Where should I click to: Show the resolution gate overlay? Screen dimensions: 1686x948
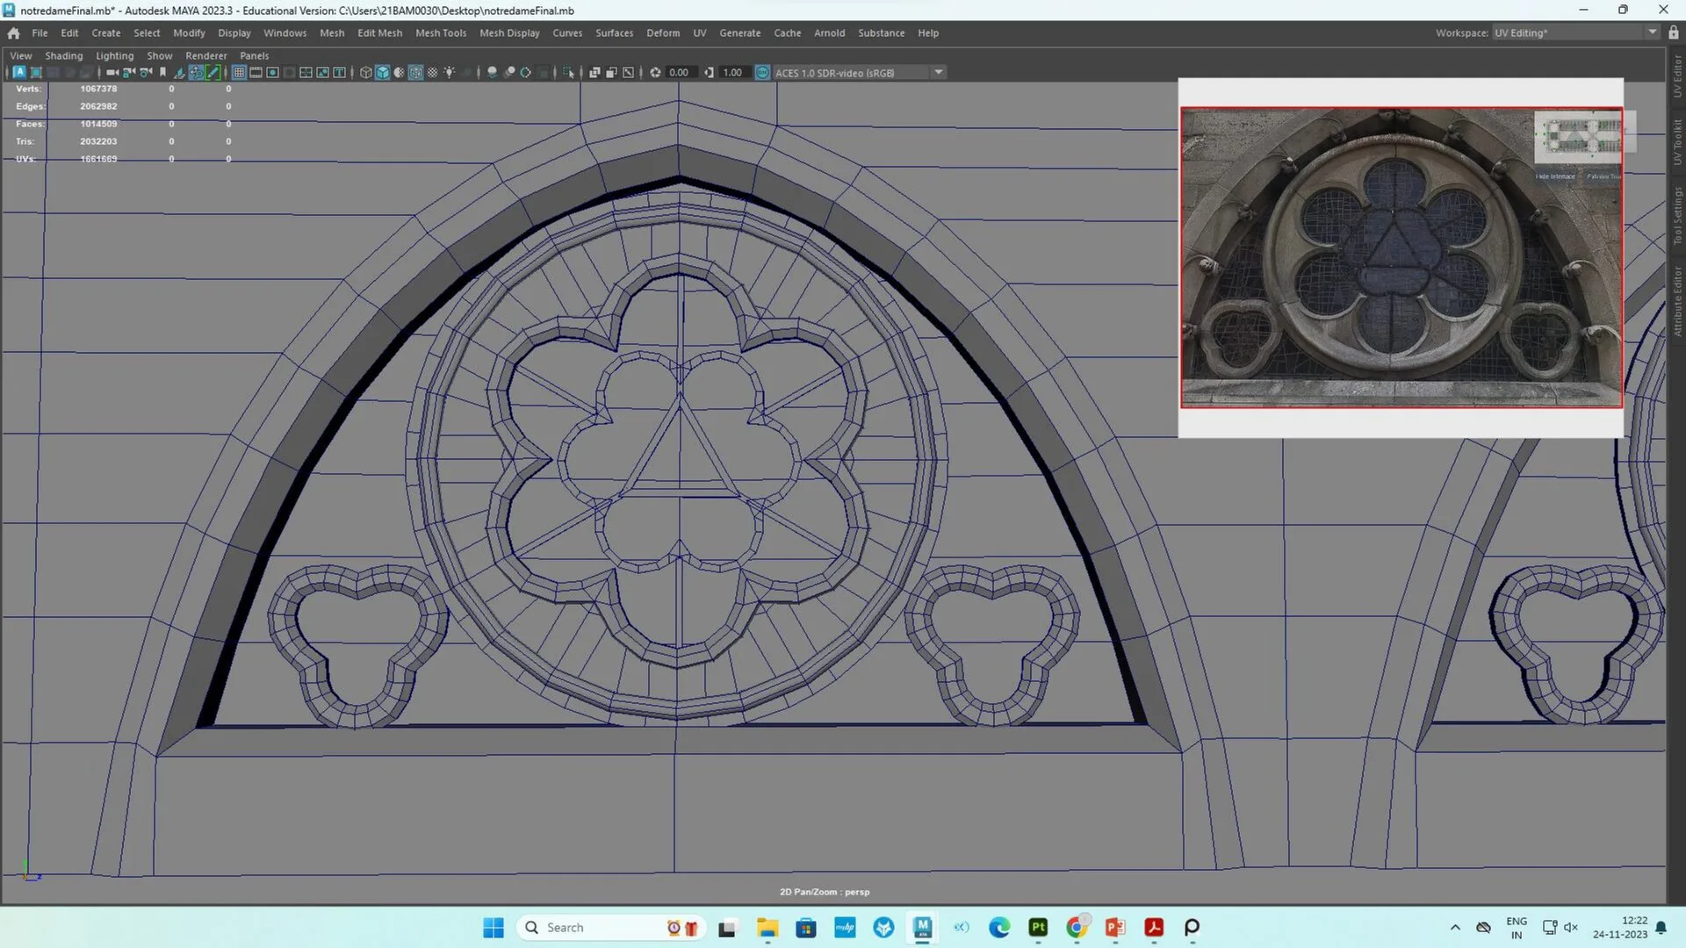point(272,72)
